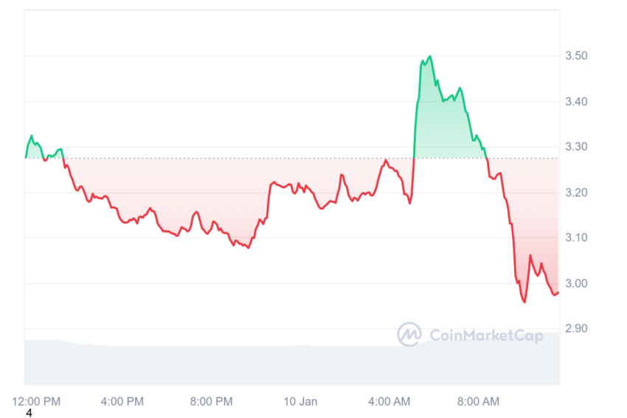Click the small number 4 below axis
The image size is (627, 418).
pyautogui.click(x=29, y=413)
